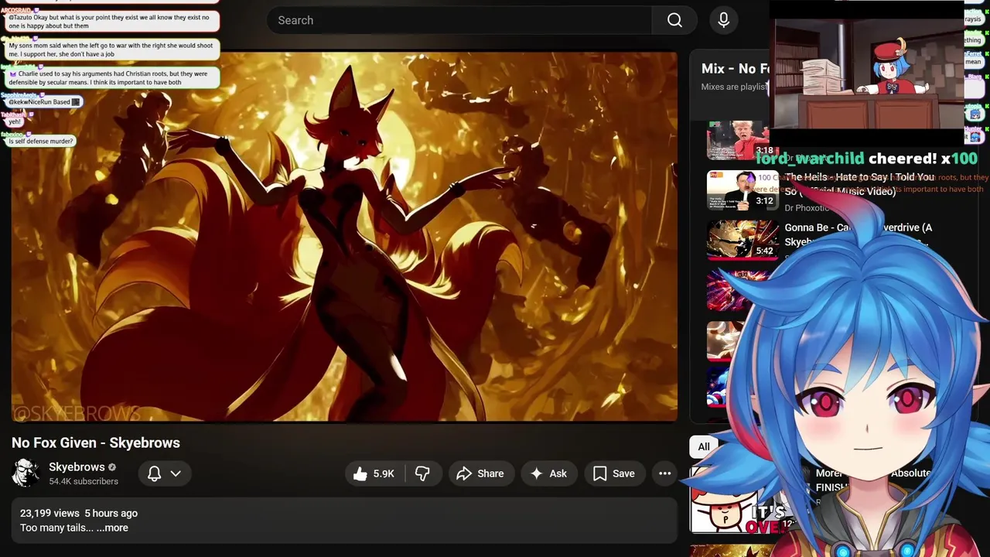
Task: Click the search magnifier button
Action: pyautogui.click(x=674, y=20)
